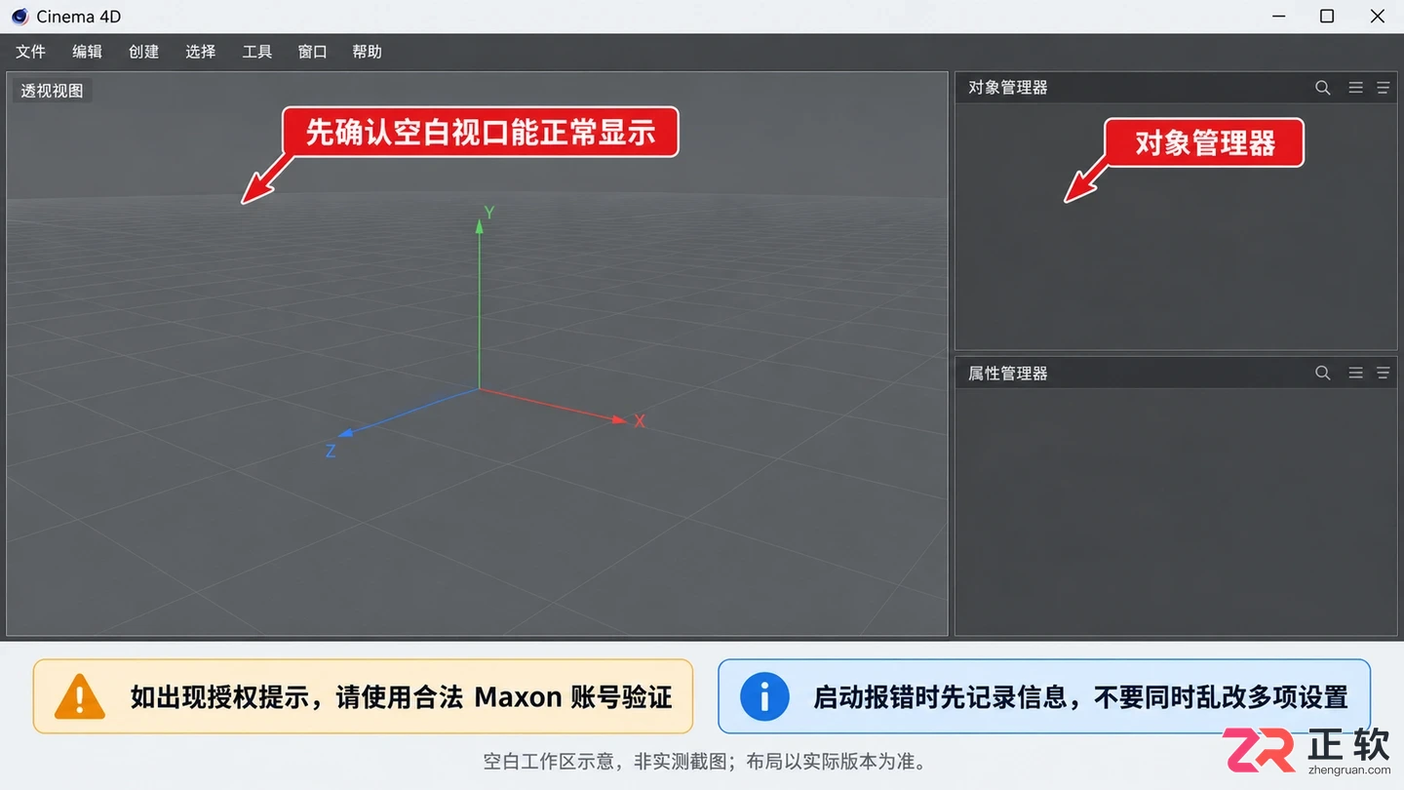The image size is (1404, 790).
Task: Click the tapered-lines filter icon in 对象管理器
Action: 1383,88
